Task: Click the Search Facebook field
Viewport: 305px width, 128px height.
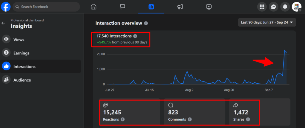Action: [x=46, y=7]
